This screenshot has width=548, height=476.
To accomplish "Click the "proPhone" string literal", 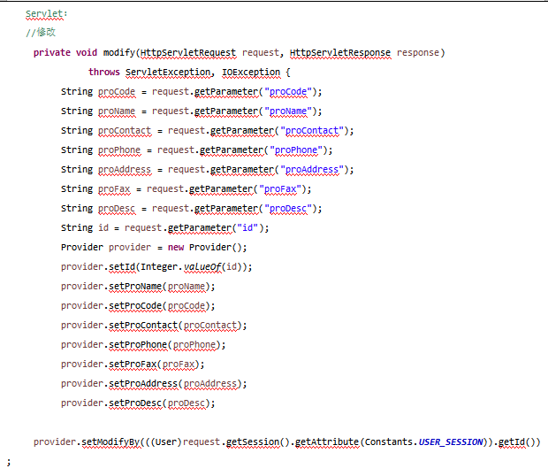I will tap(296, 150).
